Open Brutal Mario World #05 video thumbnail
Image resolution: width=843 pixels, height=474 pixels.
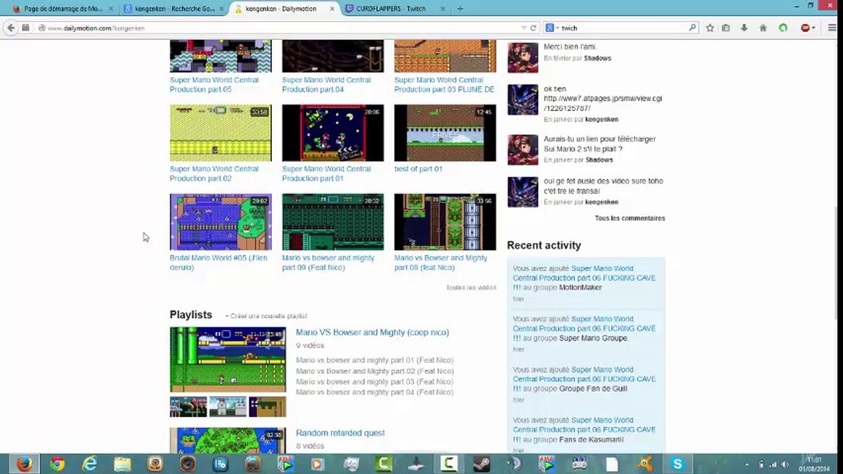point(220,222)
